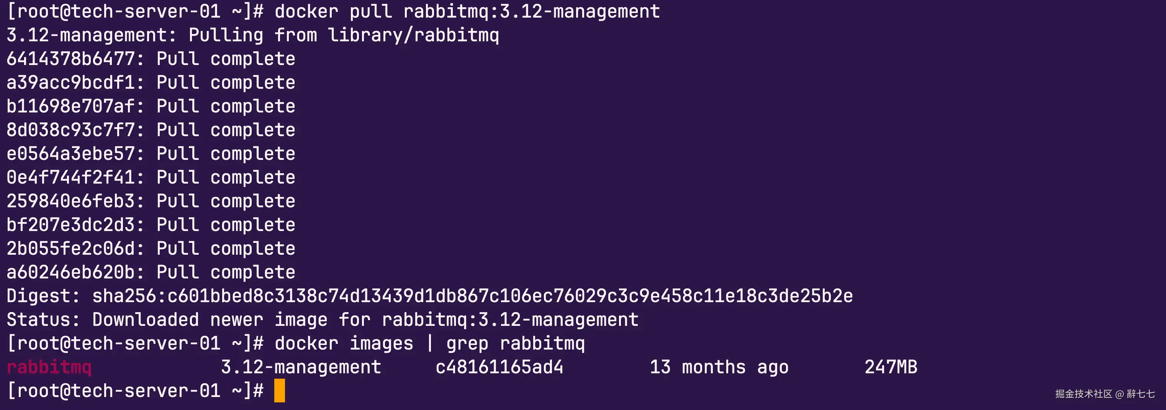
Task: Click the highlighted red rabbitmq grep match
Action: (x=49, y=367)
